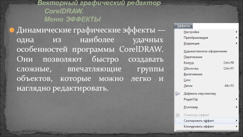This screenshot has height=137, width=243.
Task: Expand the Настройка submenu arrow
Action: pos(237,32)
